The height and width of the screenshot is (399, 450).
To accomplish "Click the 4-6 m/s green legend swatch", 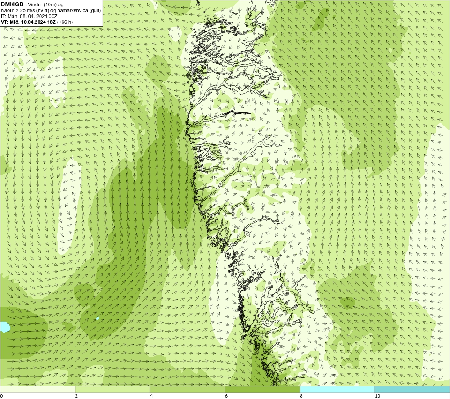I will tap(187, 389).
